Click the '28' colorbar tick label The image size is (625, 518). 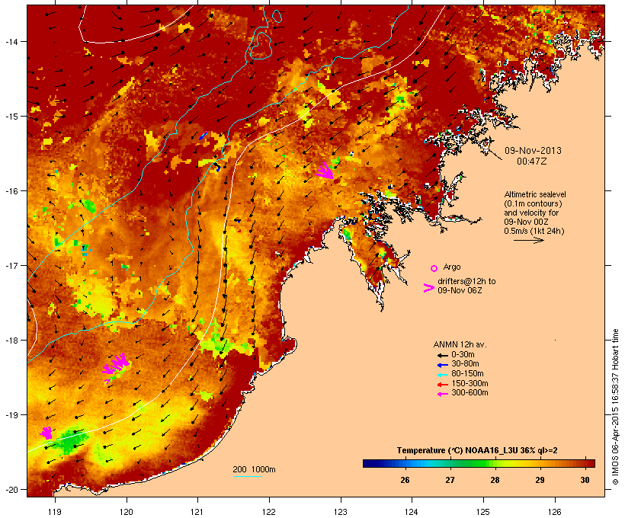495,480
